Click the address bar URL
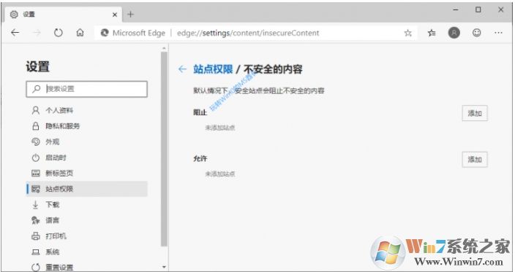 pyautogui.click(x=248, y=33)
